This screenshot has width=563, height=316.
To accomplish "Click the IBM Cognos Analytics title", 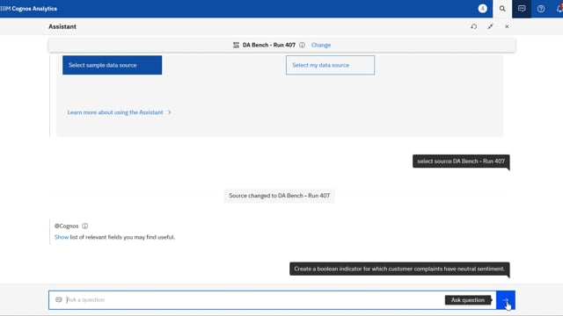I will (x=29, y=9).
